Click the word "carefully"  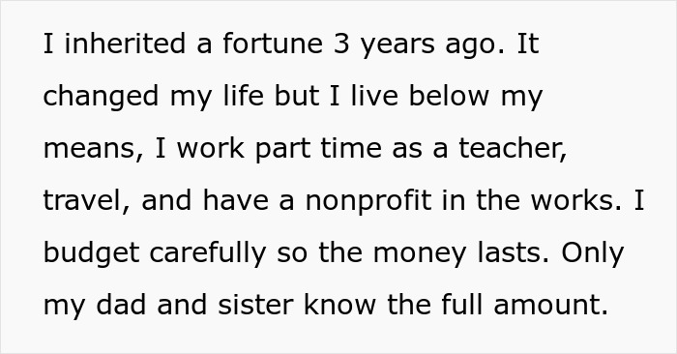[208, 254]
